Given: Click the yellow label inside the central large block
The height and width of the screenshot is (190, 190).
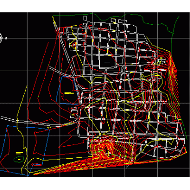Looking at the screenshot, I should tap(107, 62).
